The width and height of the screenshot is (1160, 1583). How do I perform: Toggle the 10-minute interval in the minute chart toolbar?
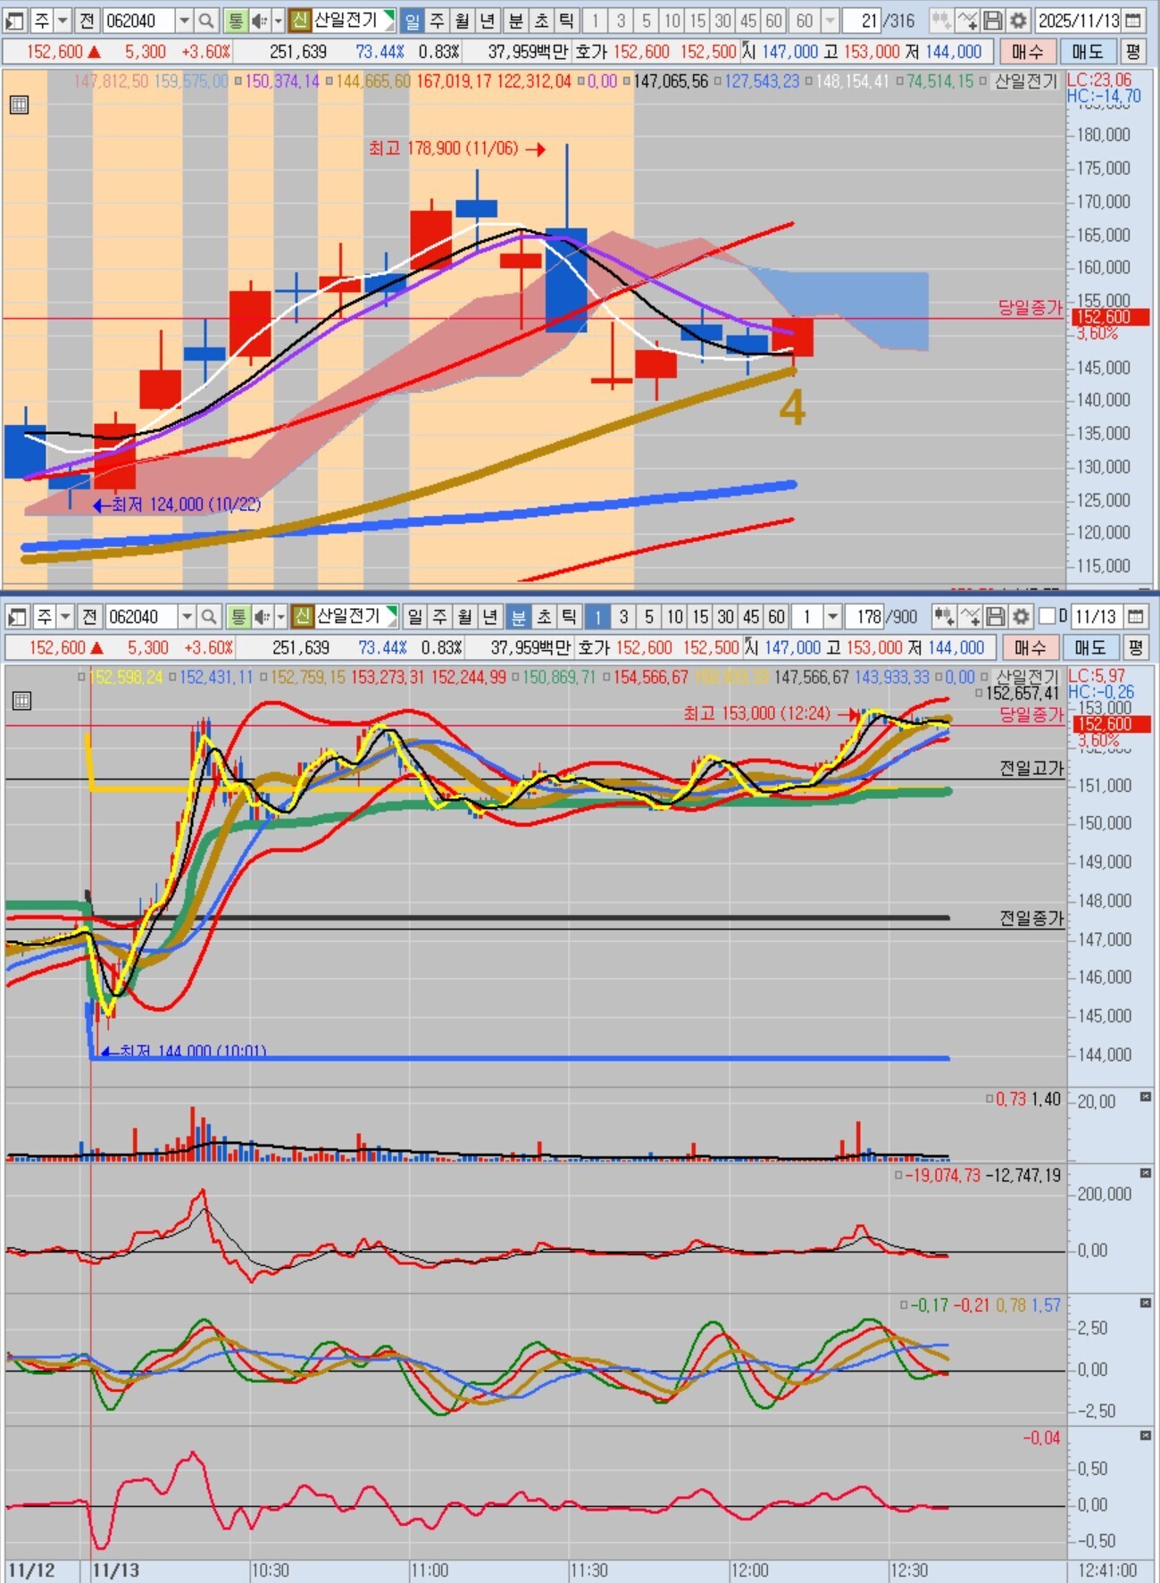pos(675,616)
